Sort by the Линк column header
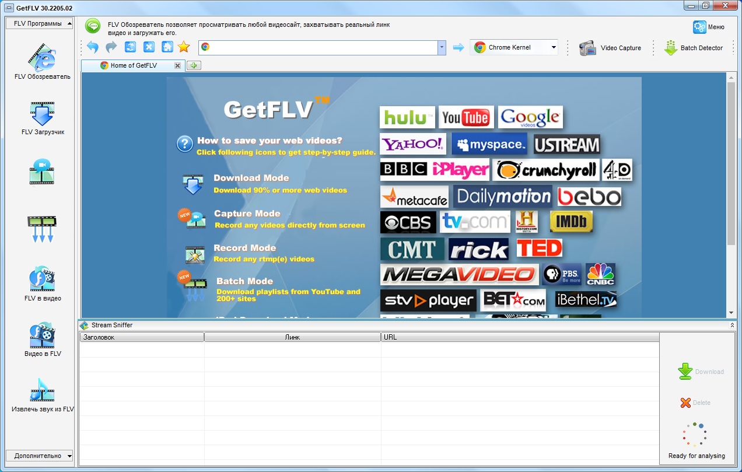The image size is (742, 472). tap(292, 337)
